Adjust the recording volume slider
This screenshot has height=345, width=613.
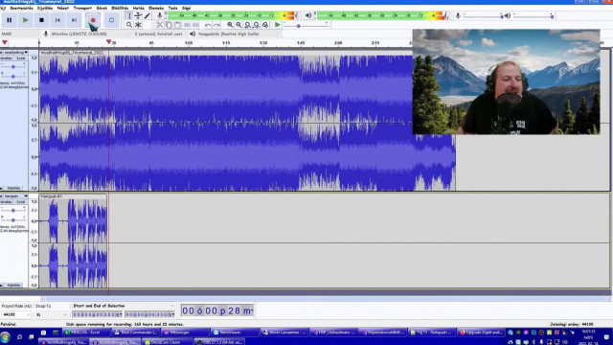[x=483, y=16]
